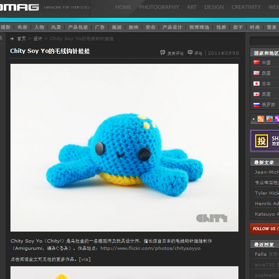This screenshot has width=279, height=279.
Task: Click the breadcrumb arrow icon
Action: point(12,39)
